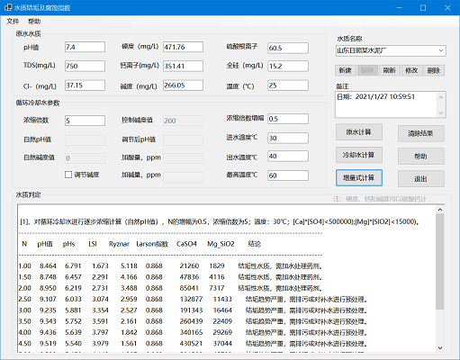Minimize the window
This screenshot has height=360, width=460.
point(399,7)
